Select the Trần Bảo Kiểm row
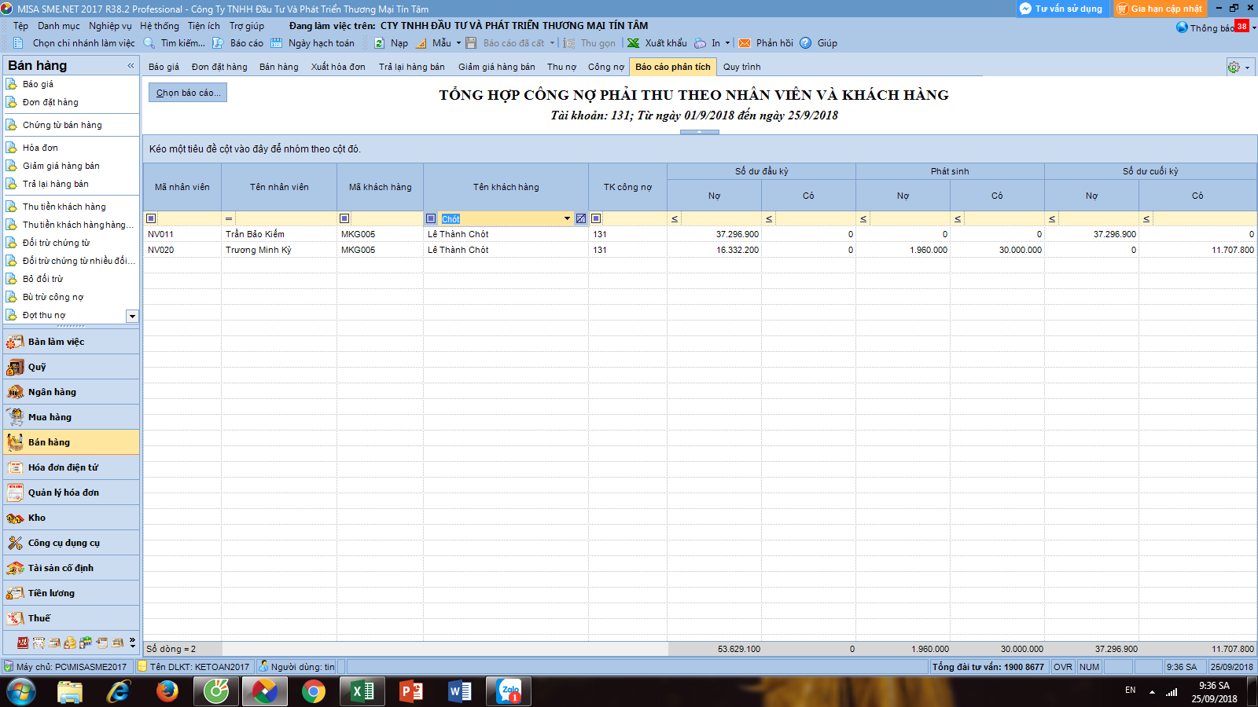 pos(700,234)
